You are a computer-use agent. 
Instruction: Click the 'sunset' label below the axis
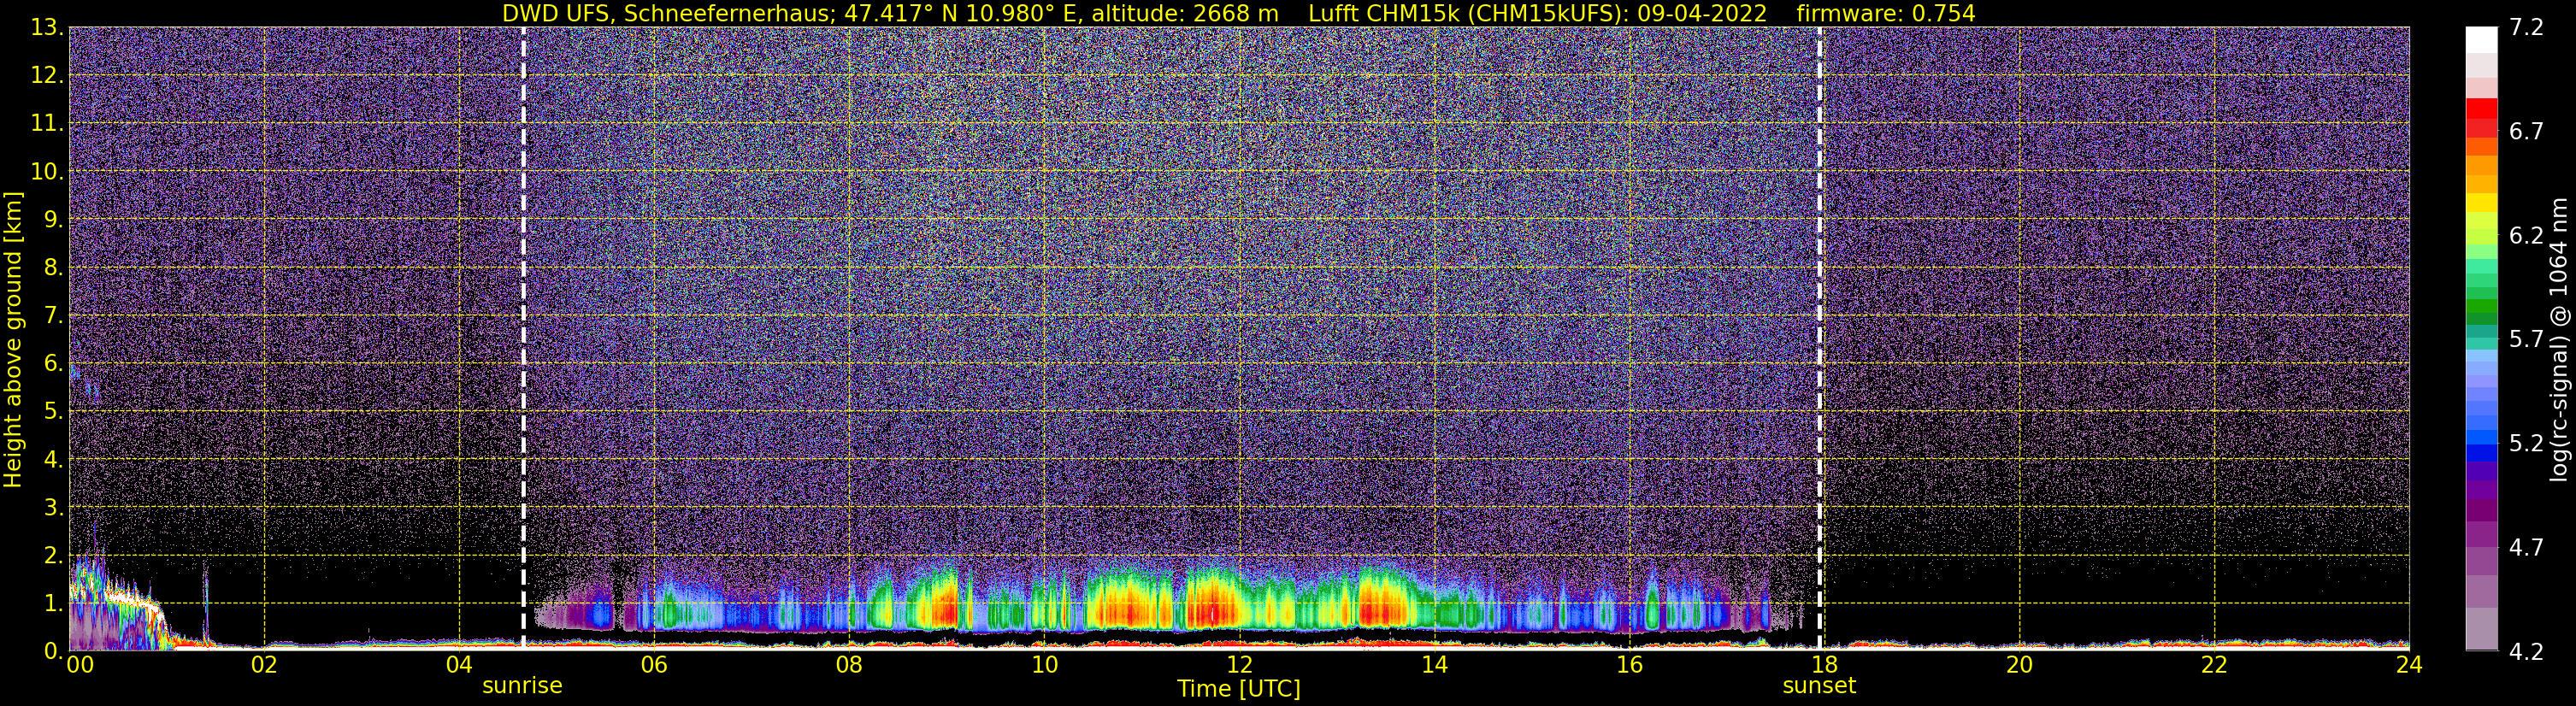click(1819, 686)
